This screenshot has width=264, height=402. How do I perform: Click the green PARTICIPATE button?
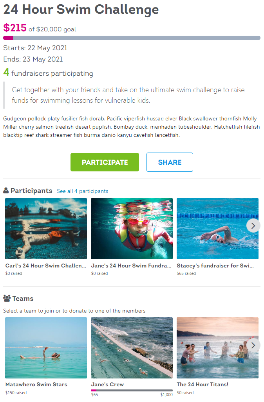105,162
